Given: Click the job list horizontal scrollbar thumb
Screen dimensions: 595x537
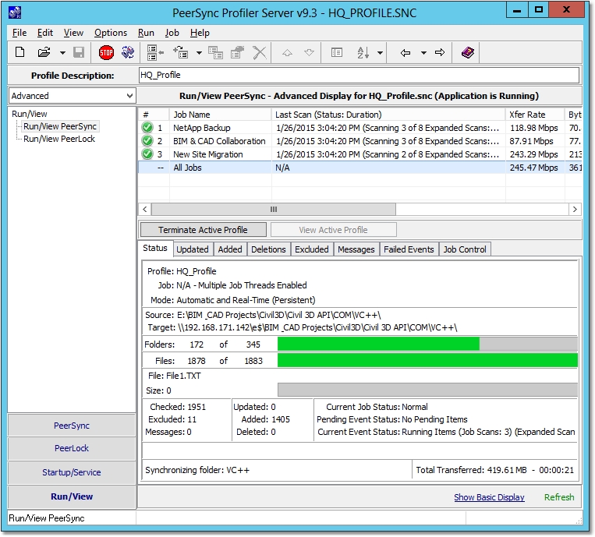Looking at the screenshot, I should (274, 209).
